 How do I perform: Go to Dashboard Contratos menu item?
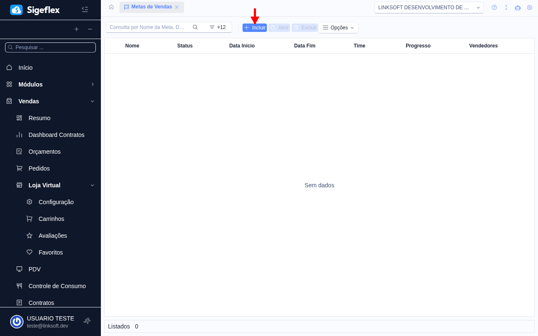56,135
